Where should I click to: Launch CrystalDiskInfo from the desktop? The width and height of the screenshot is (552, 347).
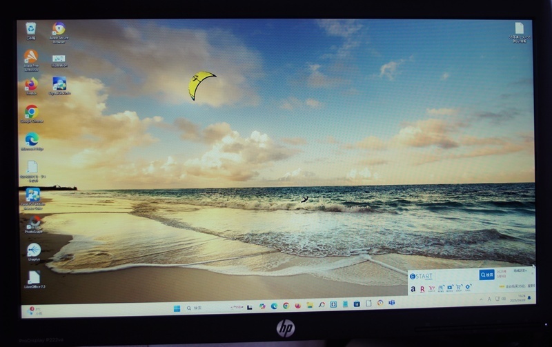[x=59, y=83]
